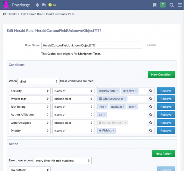Image resolution: width=184 pixels, height=171 pixels.
Task: Remove the medium token from Risk Rating
Action: 123,107
